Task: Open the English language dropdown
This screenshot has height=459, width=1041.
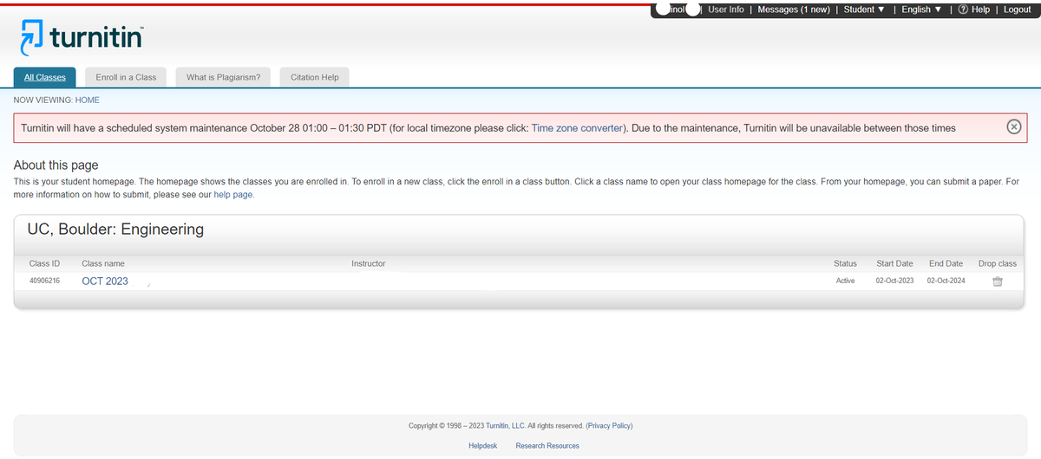Action: tap(920, 10)
